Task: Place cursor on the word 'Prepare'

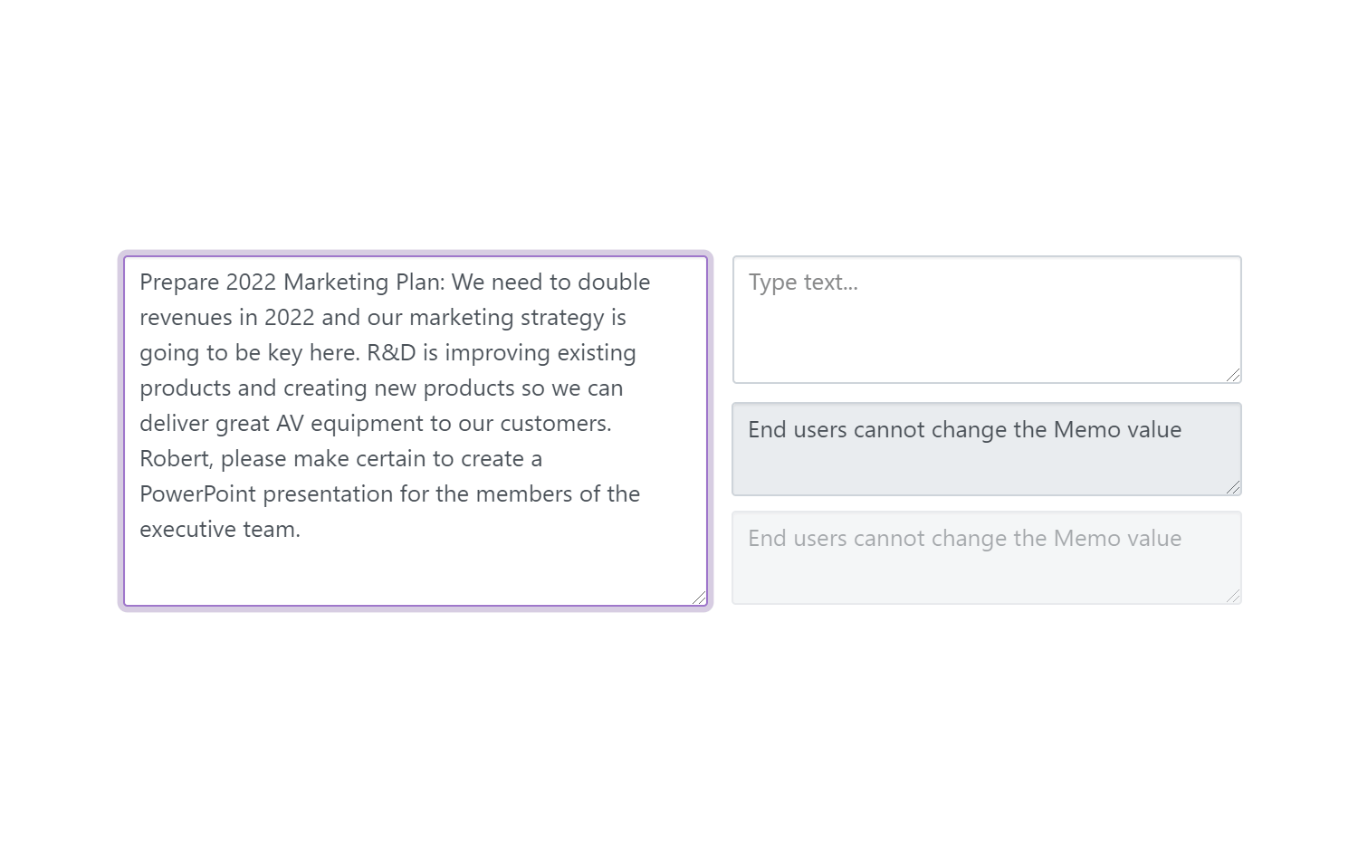Action: 178,283
